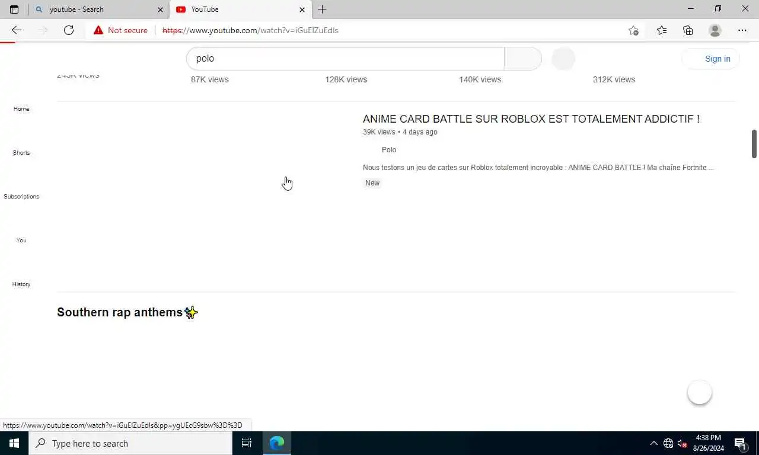Screen dimensions: 759x455
Task: Open Subscriptions in the YouTube sidebar
Action: pyautogui.click(x=21, y=197)
